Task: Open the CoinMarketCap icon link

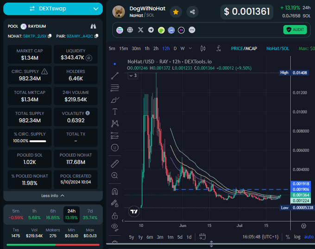Action: tap(171, 30)
